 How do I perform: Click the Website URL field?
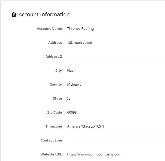[x=116, y=154]
